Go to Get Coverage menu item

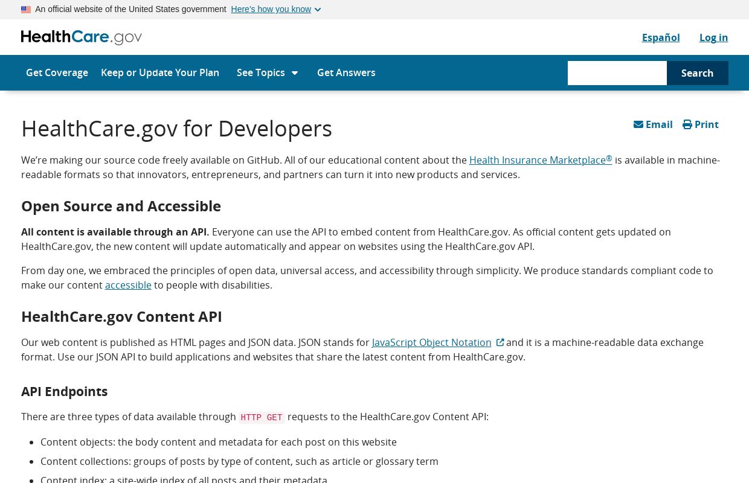[57, 72]
